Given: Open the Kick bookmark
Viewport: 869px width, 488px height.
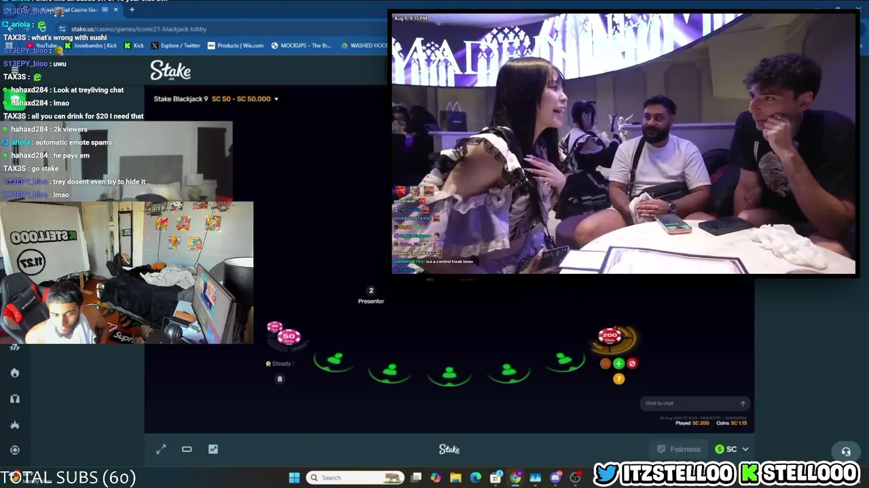Looking at the screenshot, I should pos(134,45).
